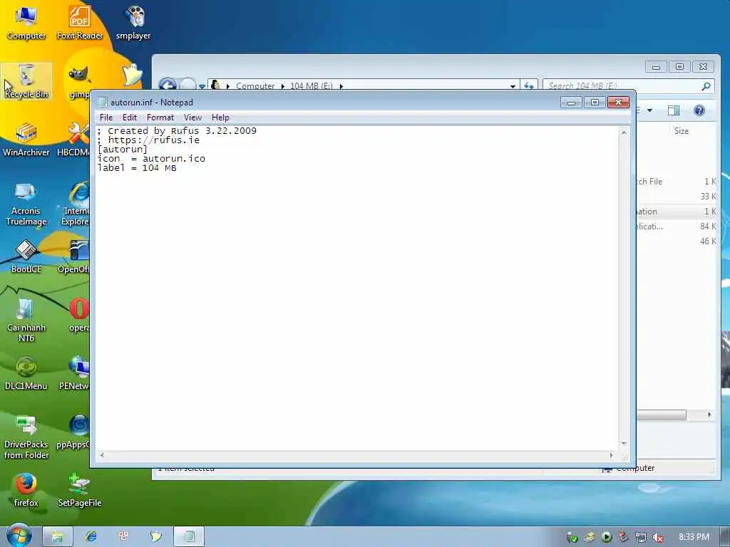Select the 33 K file row in Explorer

click(x=676, y=197)
